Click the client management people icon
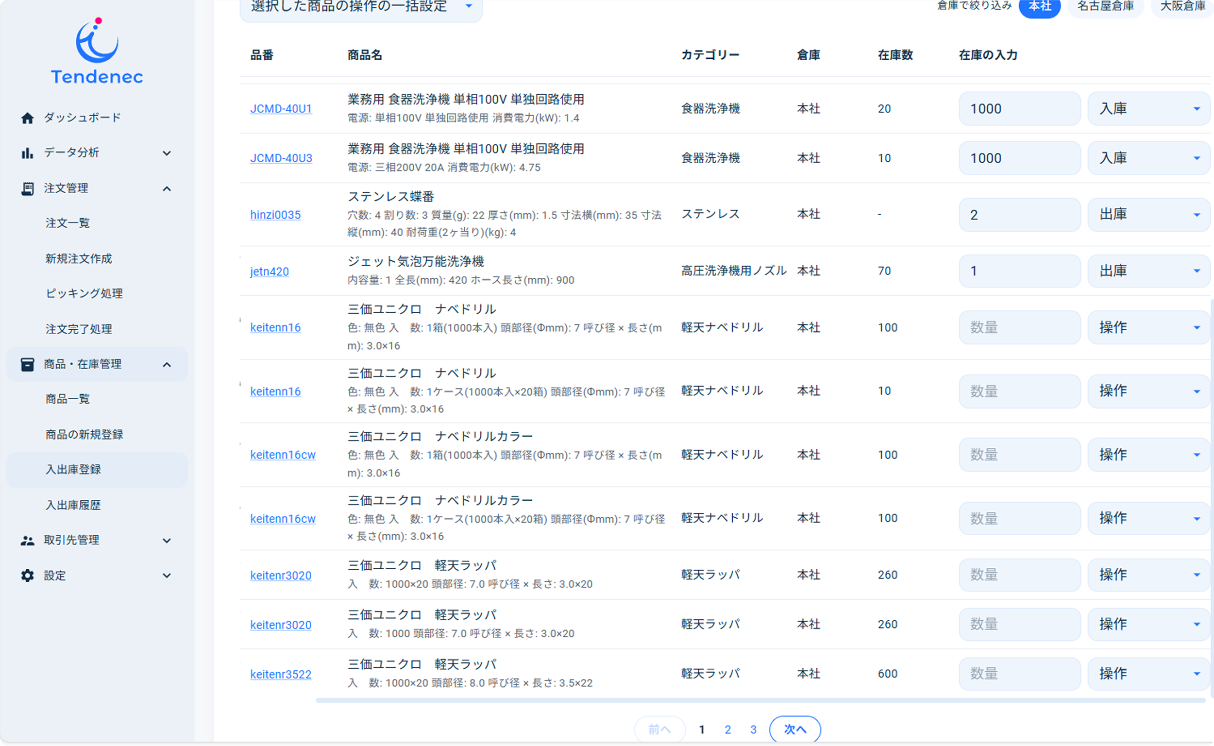This screenshot has height=746, width=1214. click(28, 540)
